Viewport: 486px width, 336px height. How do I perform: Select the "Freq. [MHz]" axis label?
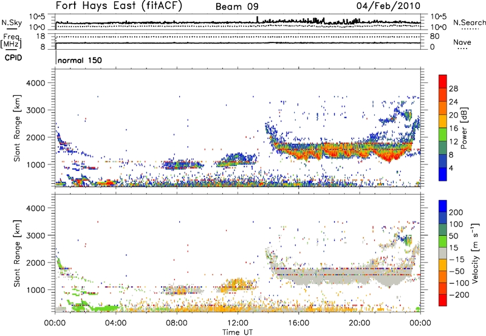12,41
